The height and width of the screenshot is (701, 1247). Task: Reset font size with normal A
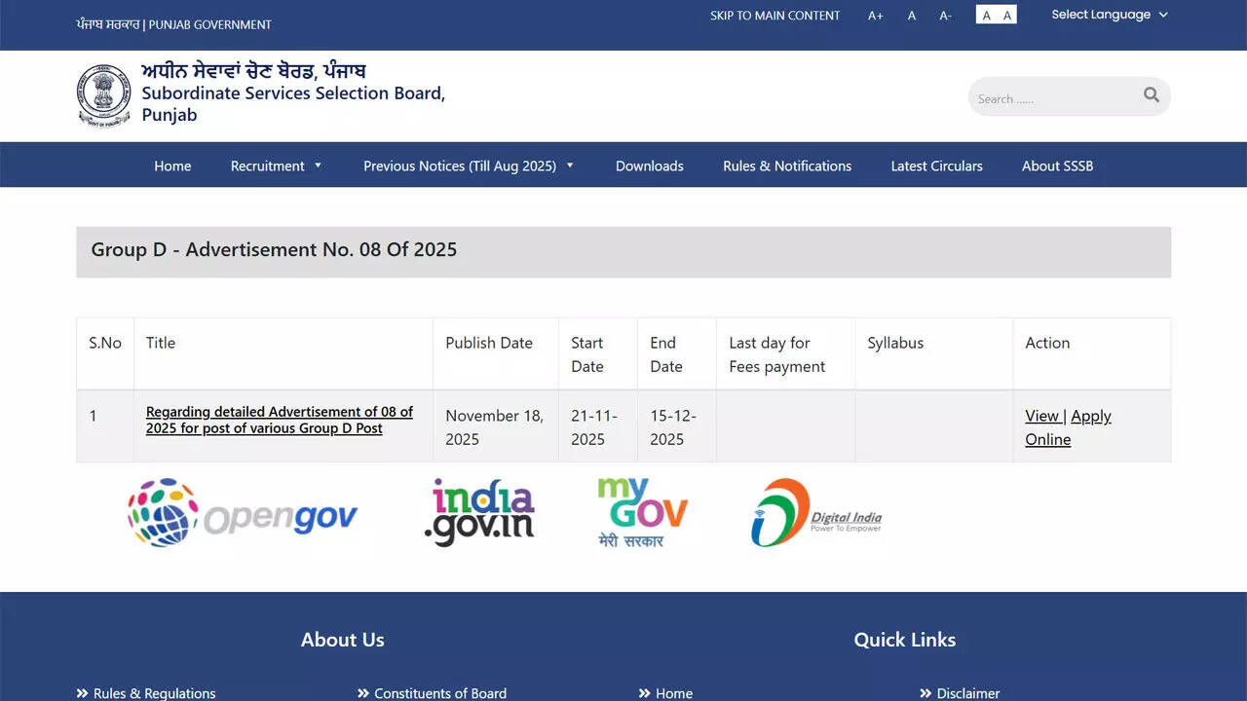pos(912,16)
